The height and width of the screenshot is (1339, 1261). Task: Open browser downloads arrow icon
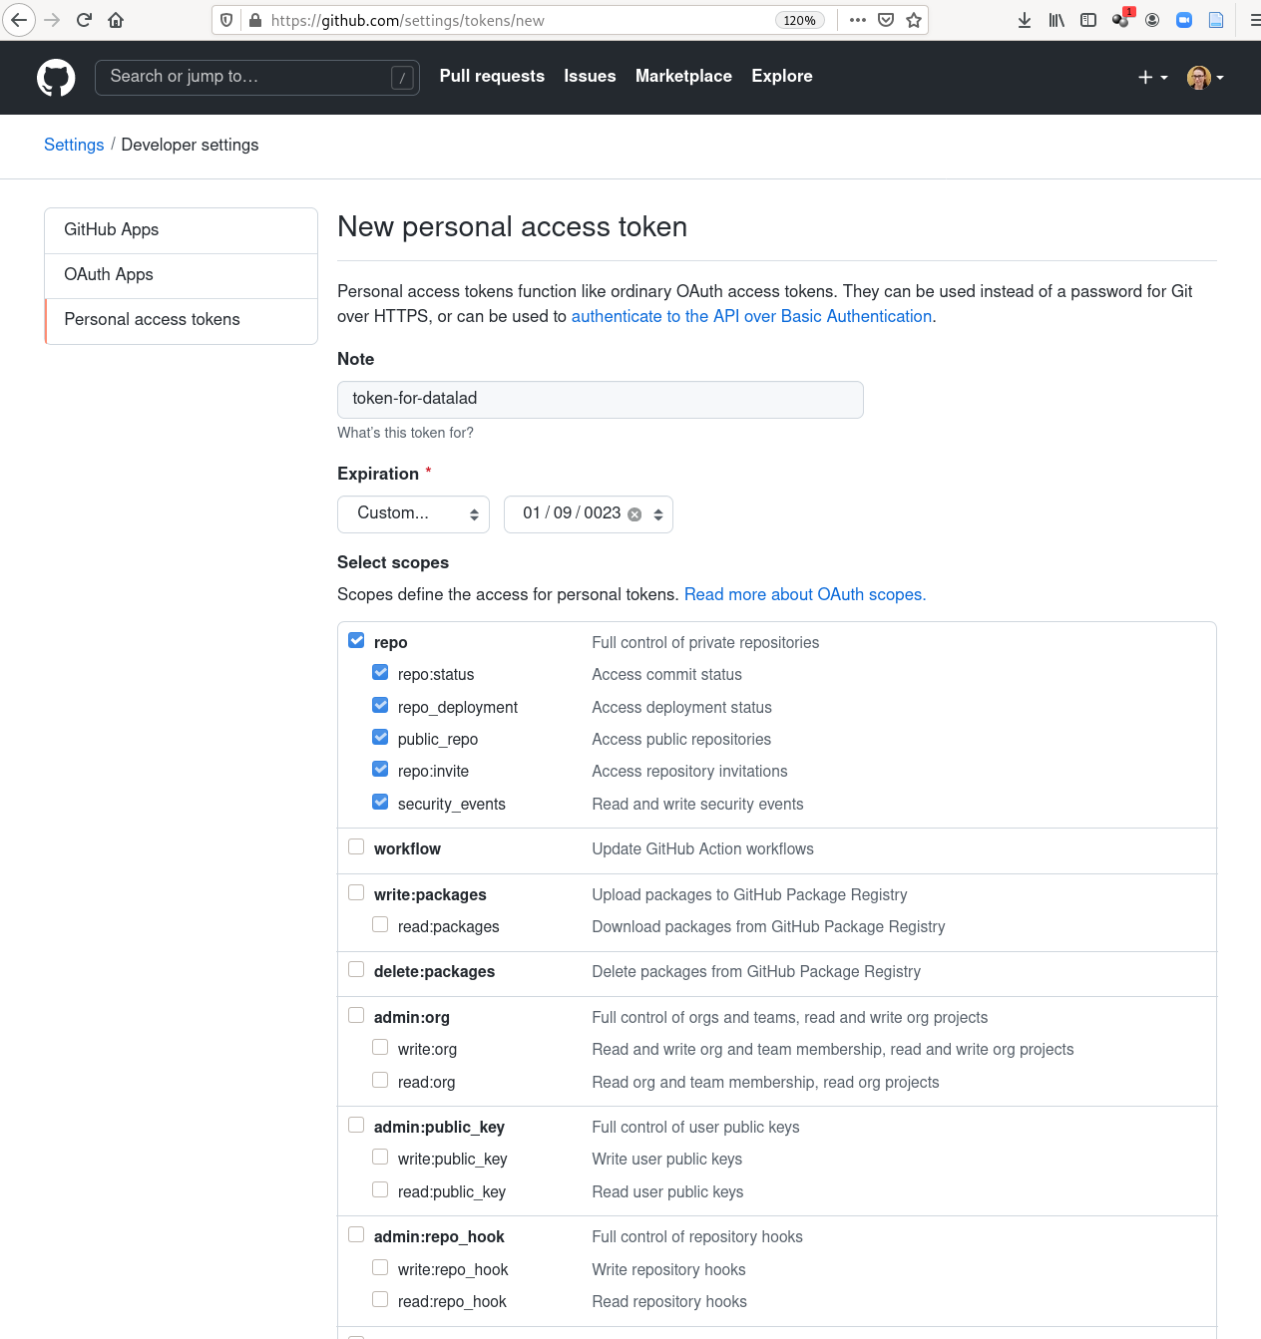1025,20
